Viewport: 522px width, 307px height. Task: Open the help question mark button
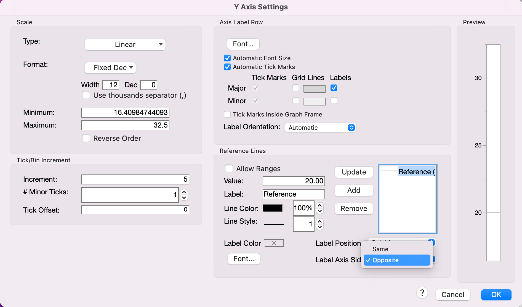[x=422, y=293]
